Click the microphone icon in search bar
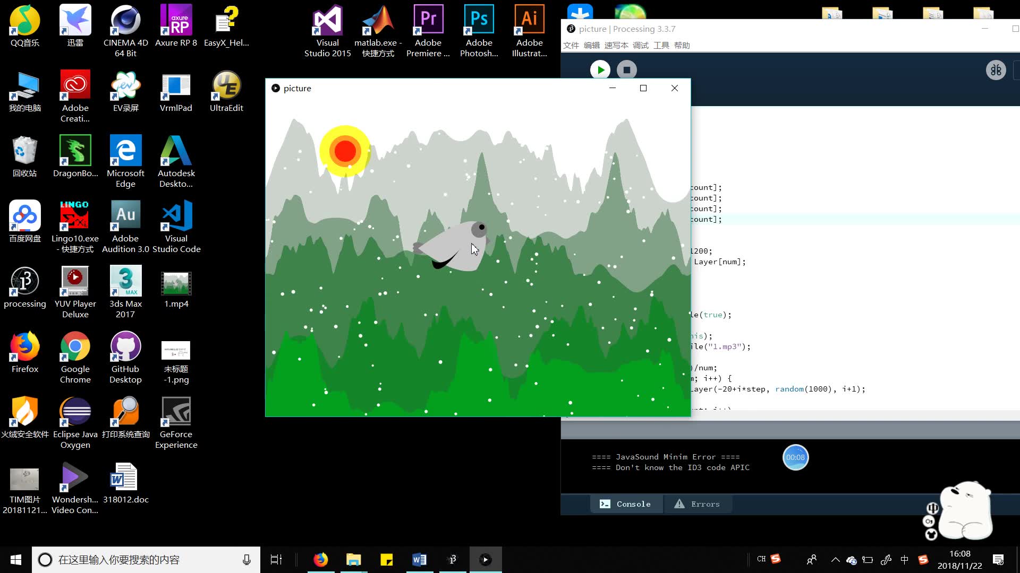Viewport: 1020px width, 573px height. pyautogui.click(x=246, y=560)
